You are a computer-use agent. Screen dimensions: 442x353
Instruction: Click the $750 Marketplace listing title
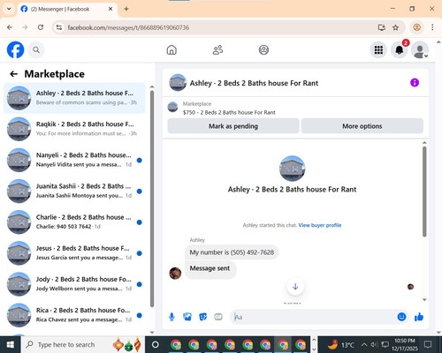click(229, 112)
